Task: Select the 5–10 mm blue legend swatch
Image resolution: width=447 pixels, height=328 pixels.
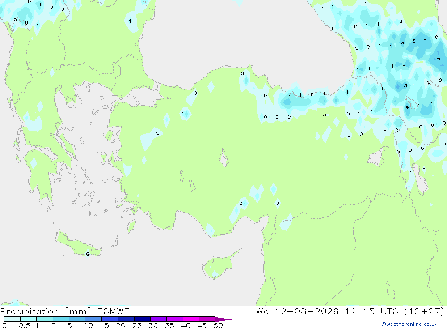Action: pos(77,319)
